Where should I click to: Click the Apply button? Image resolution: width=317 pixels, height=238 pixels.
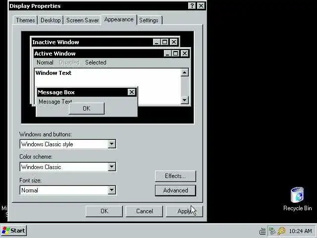coord(184,211)
